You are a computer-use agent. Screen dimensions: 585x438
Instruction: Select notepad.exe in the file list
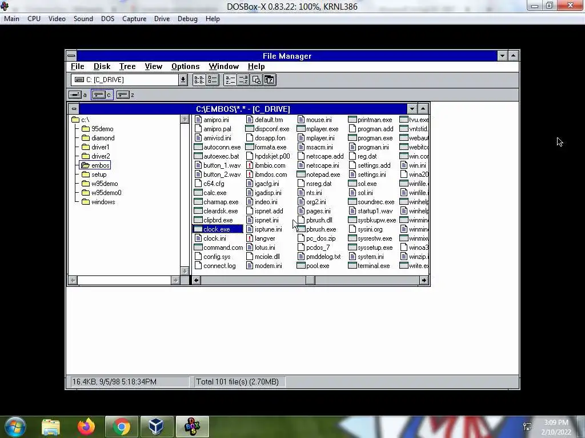click(319, 175)
